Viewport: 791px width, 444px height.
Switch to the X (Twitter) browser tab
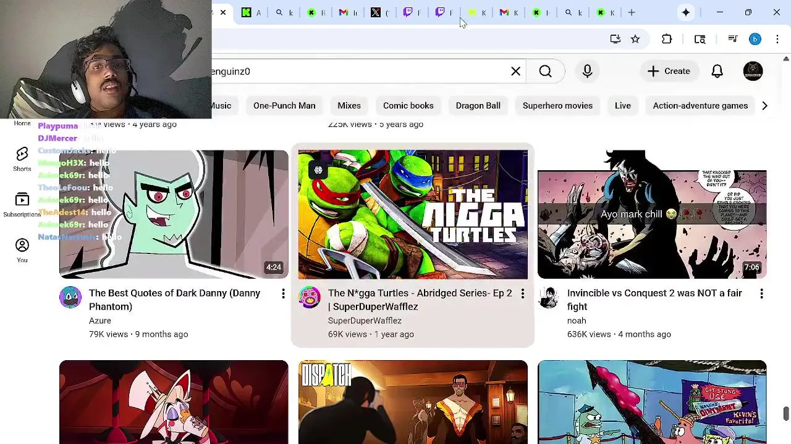point(379,12)
